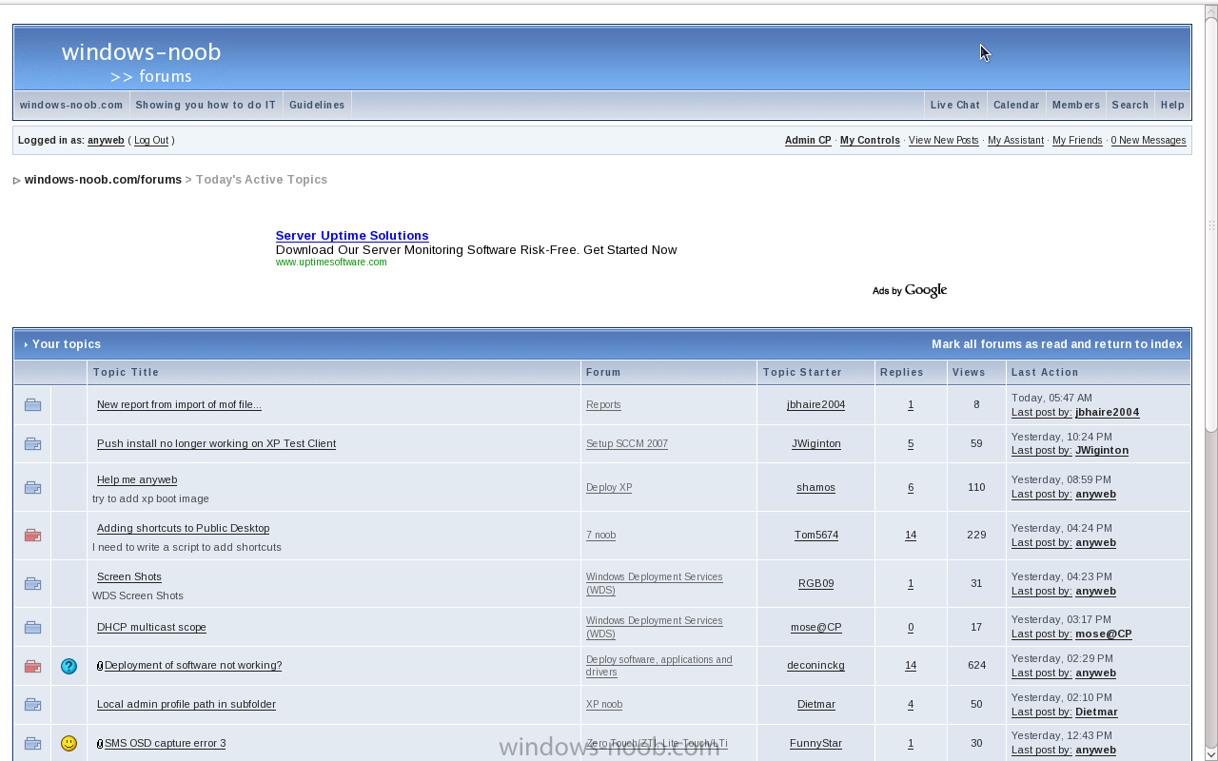Open My Assistant link
Screen dimensions: 1218x761
(x=1015, y=141)
